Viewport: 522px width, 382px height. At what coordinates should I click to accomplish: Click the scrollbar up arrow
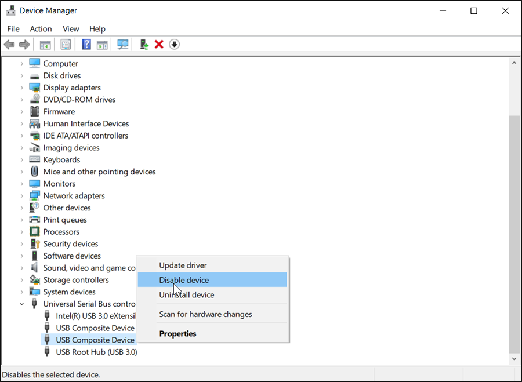[514, 63]
